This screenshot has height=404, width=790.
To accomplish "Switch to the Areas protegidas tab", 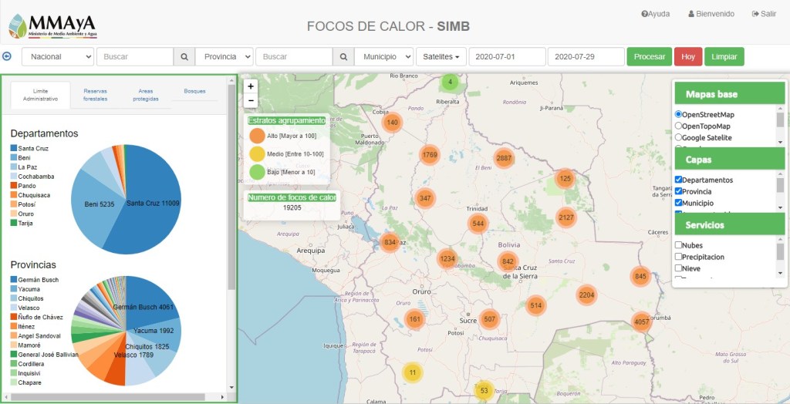I will tap(146, 95).
